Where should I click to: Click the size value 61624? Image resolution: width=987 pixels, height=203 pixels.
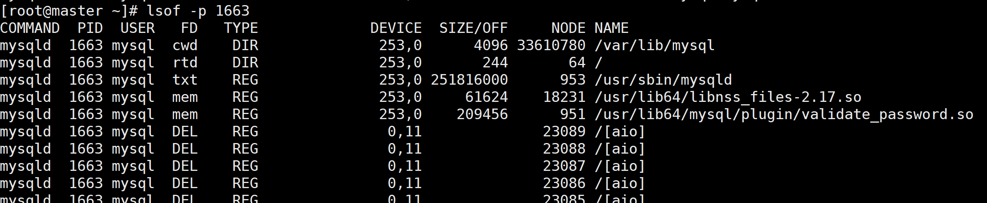click(x=486, y=97)
